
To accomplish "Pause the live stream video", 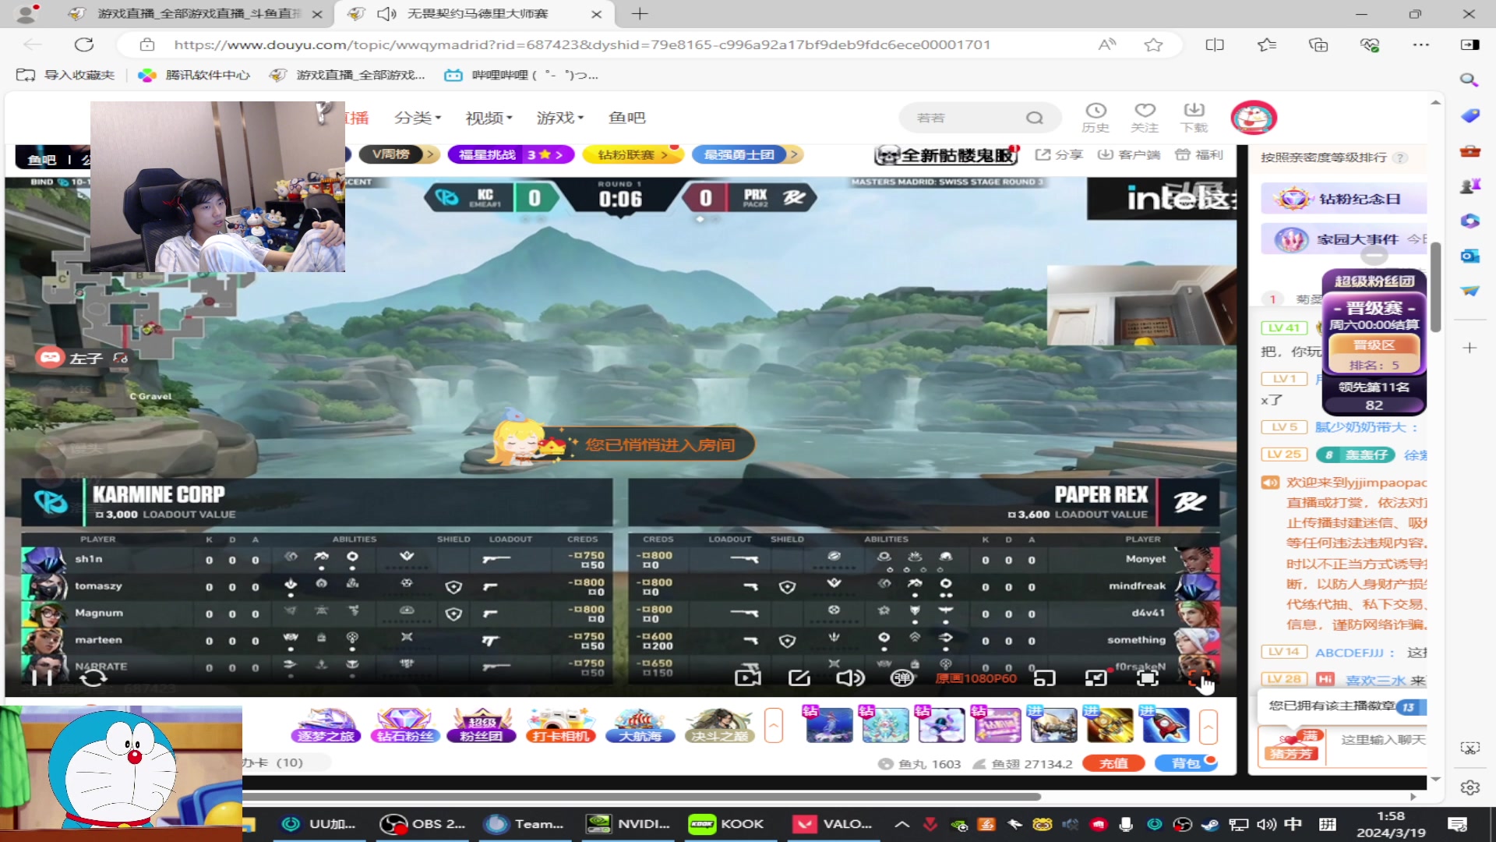I will click(41, 677).
